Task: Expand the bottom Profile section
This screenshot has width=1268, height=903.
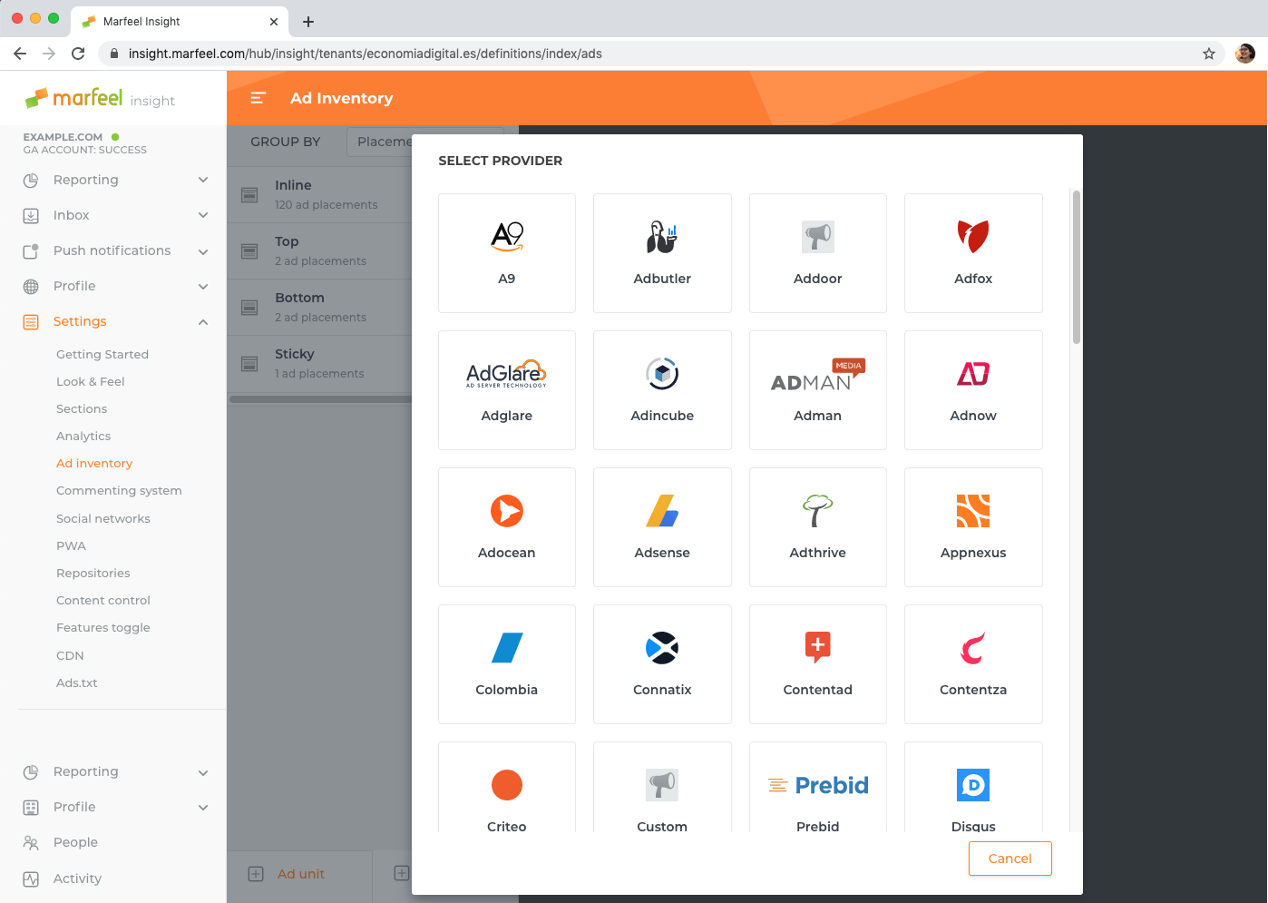Action: (116, 807)
